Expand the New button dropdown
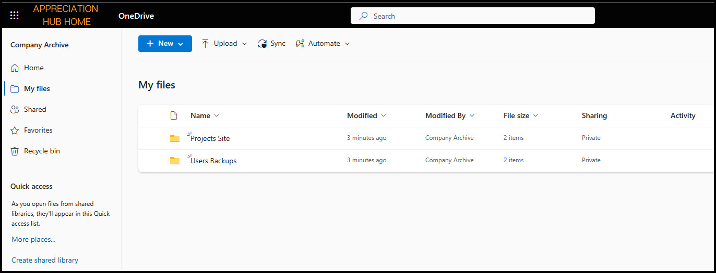 pyautogui.click(x=181, y=44)
